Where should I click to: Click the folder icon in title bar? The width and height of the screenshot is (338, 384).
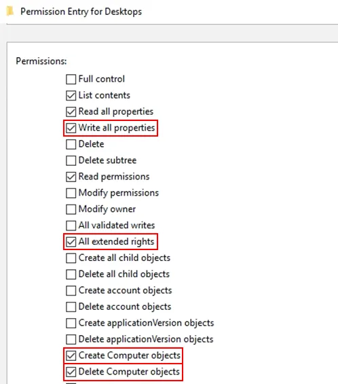[x=10, y=12]
